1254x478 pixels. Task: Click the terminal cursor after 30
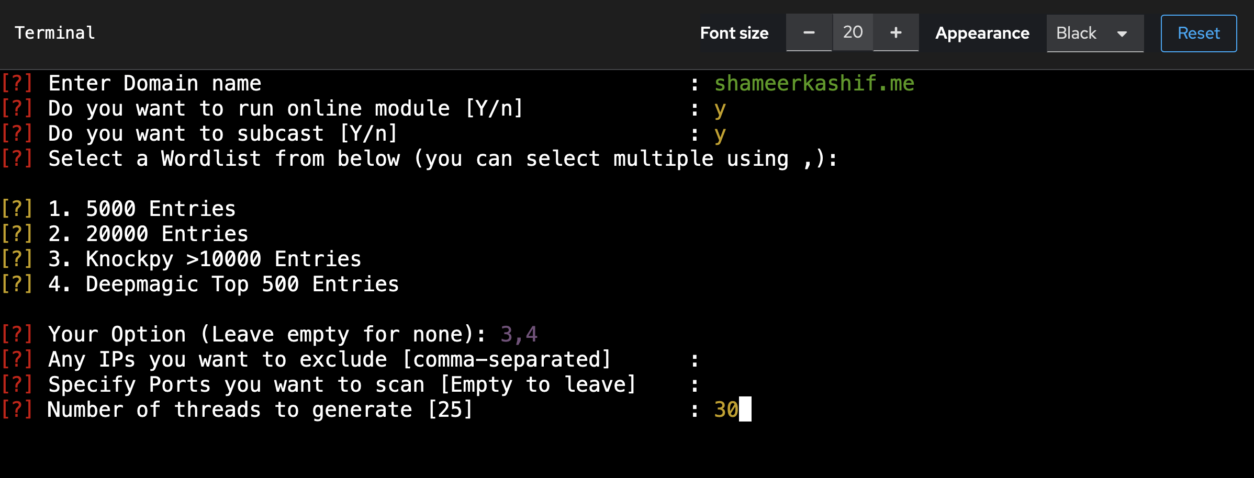[x=745, y=409]
